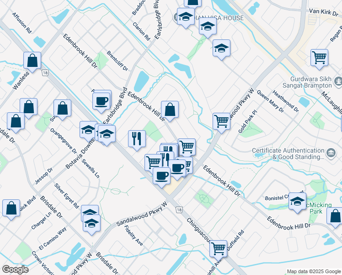Open the school marker west of Queen Mary Dr
This screenshot has height=275, width=342.
(x=221, y=48)
